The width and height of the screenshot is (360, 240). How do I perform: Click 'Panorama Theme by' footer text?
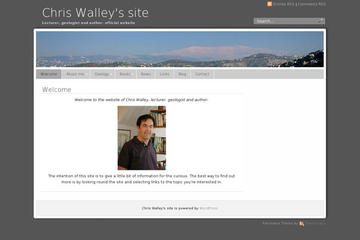[x=280, y=223]
